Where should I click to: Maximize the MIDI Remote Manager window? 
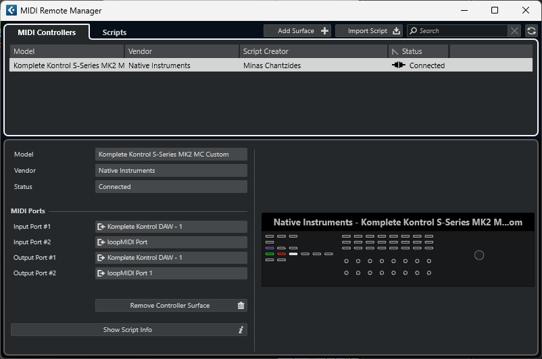[495, 10]
